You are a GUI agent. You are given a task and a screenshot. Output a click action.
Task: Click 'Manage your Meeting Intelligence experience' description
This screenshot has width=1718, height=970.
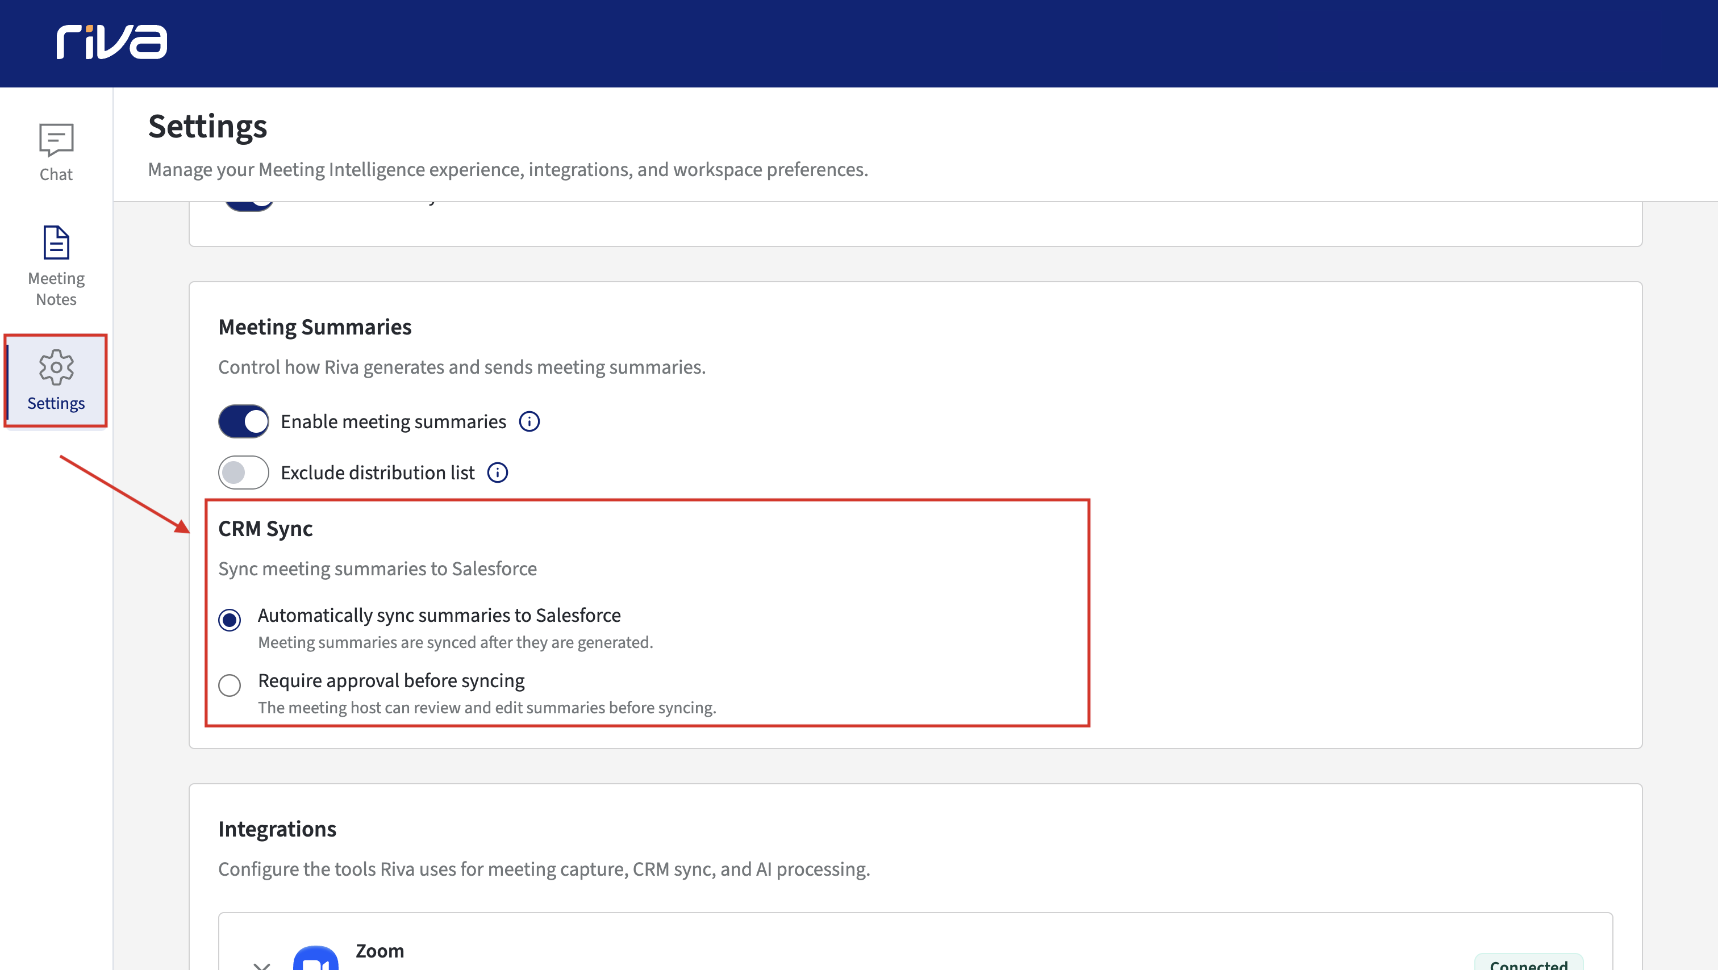click(508, 169)
